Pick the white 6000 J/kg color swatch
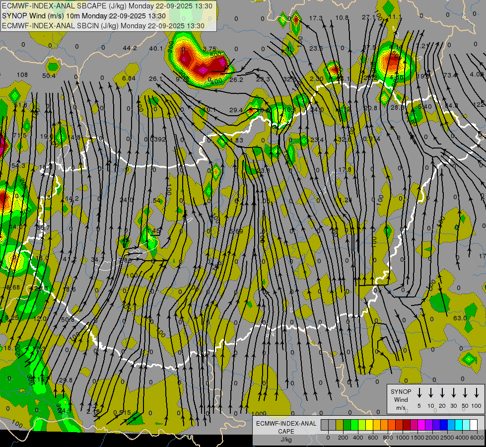The width and height of the screenshot is (486, 447). (474, 425)
